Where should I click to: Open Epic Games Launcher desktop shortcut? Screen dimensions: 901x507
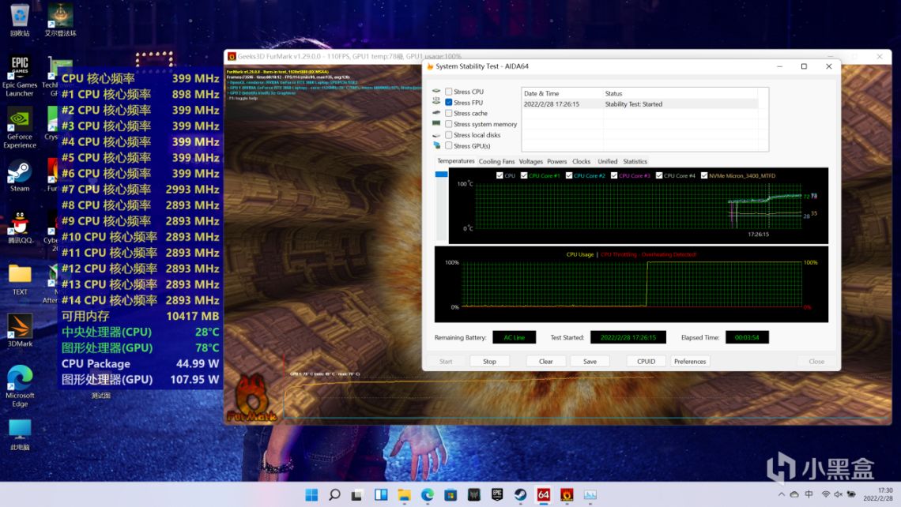click(x=20, y=67)
